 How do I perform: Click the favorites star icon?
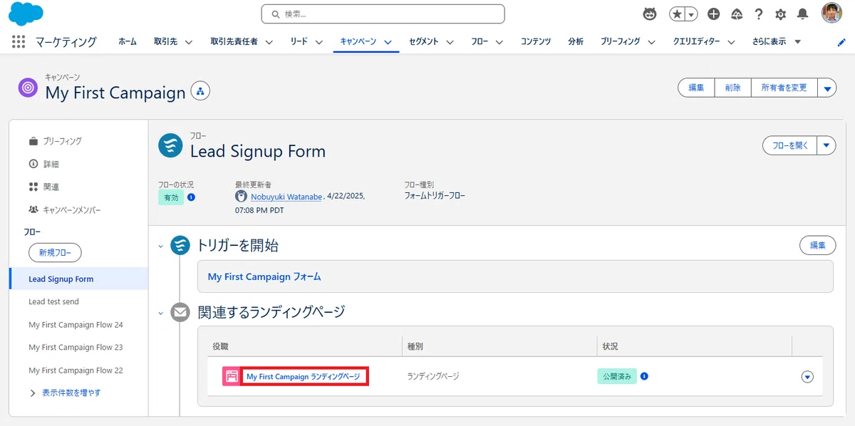(x=677, y=14)
